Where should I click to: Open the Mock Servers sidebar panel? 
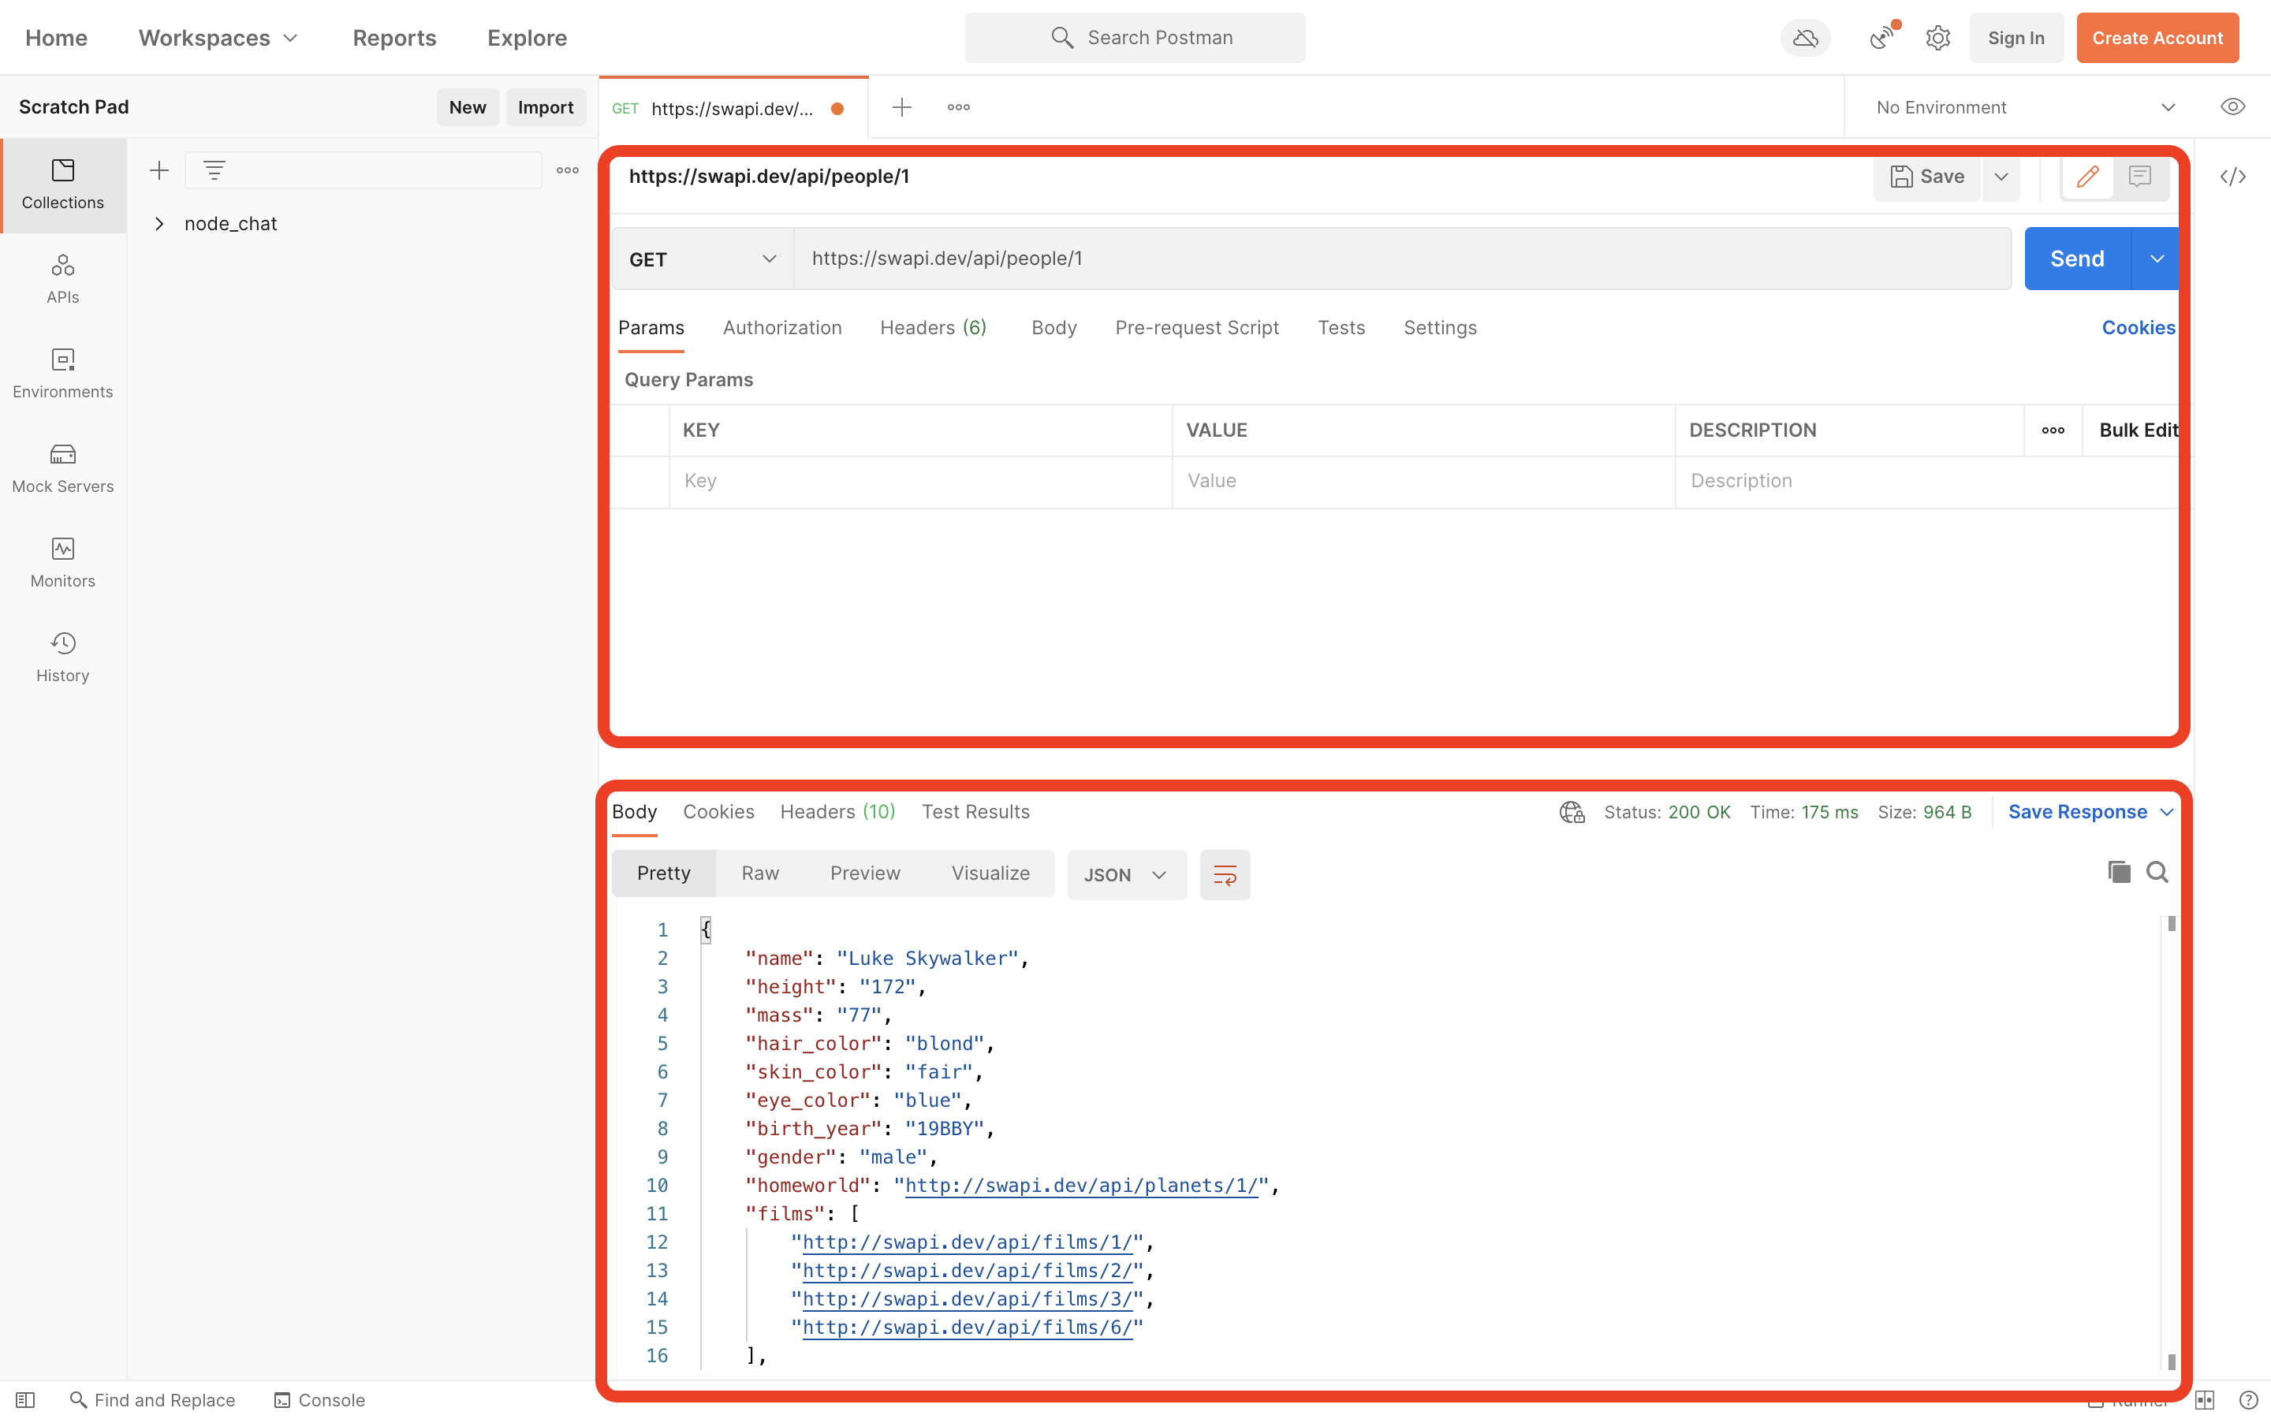63,467
